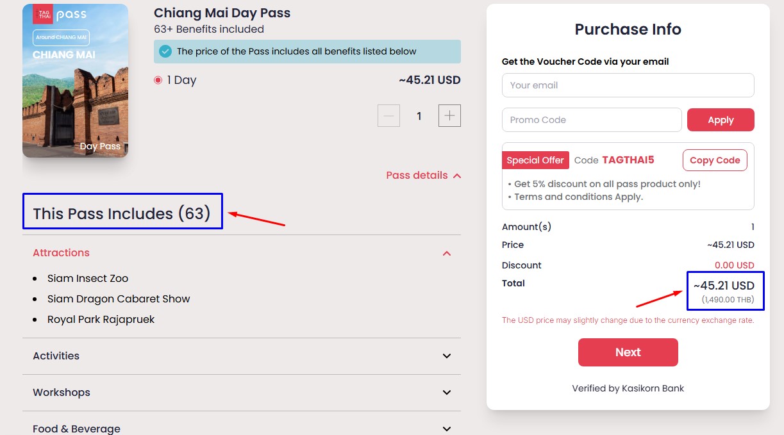Click the Special Offer badge
Screen dimensions: 784x435
tap(535, 160)
